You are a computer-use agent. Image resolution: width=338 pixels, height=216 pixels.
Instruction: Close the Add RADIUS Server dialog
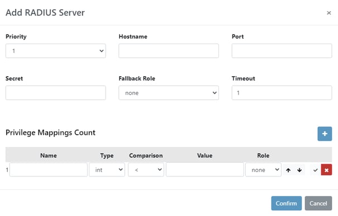[329, 13]
